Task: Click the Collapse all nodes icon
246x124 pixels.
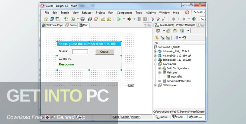Action: [168, 38]
